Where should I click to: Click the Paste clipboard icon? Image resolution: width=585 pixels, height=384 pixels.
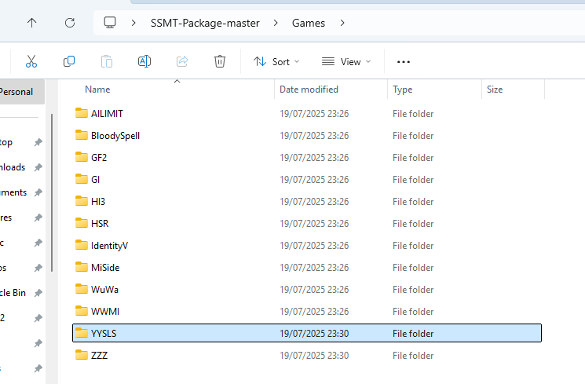[x=107, y=61]
